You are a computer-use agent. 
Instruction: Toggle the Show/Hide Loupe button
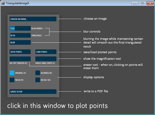click(46, 59)
